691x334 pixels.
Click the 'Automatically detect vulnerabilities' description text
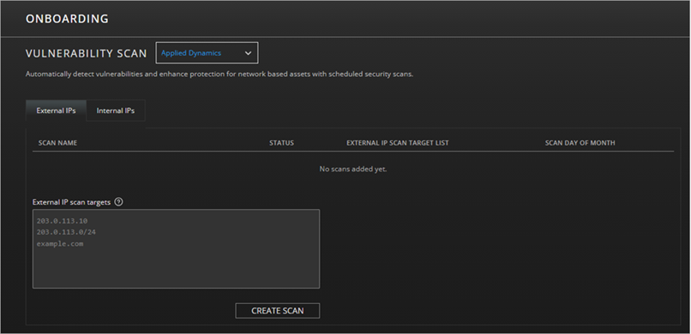[219, 75]
